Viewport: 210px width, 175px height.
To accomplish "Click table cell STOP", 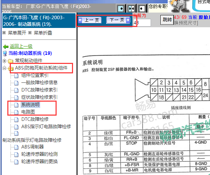I will coord(131,143).
